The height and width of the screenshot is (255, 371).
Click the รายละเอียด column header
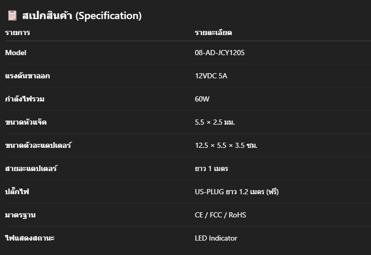click(213, 32)
